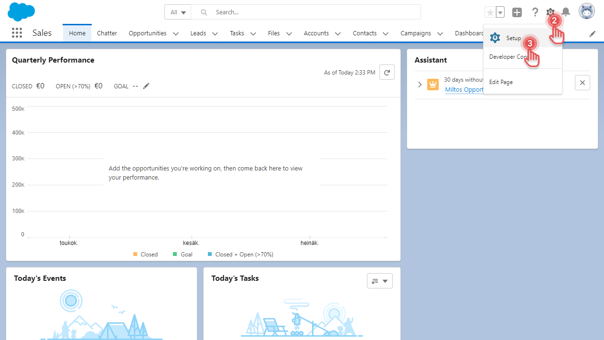Toggle favorite with the star icon
The image size is (604, 340).
click(x=489, y=12)
